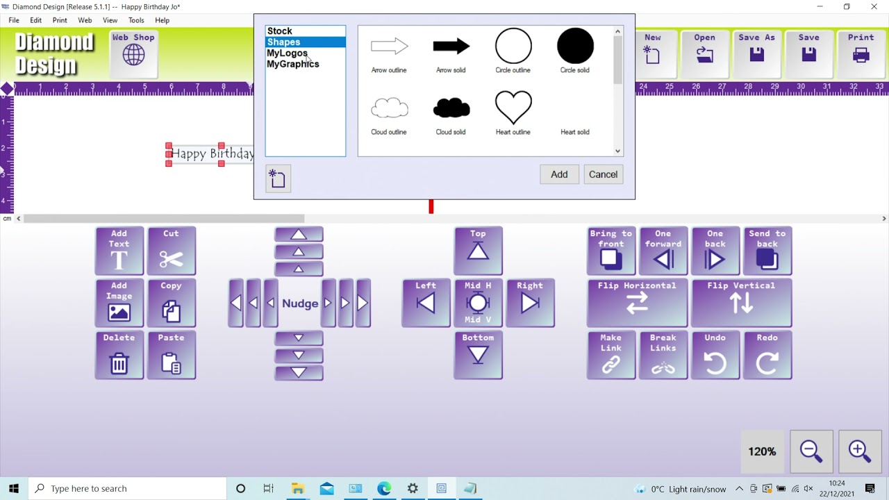Image resolution: width=889 pixels, height=500 pixels.
Task: Click new document icon in dialog
Action: pos(278,179)
